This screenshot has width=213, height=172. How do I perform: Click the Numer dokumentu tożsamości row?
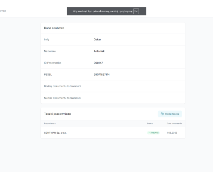click(x=113, y=98)
